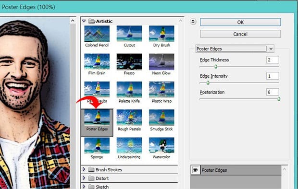Select the Fresco filter thumbnail
Image resolution: width=298 pixels, height=189 pixels.
click(x=129, y=62)
